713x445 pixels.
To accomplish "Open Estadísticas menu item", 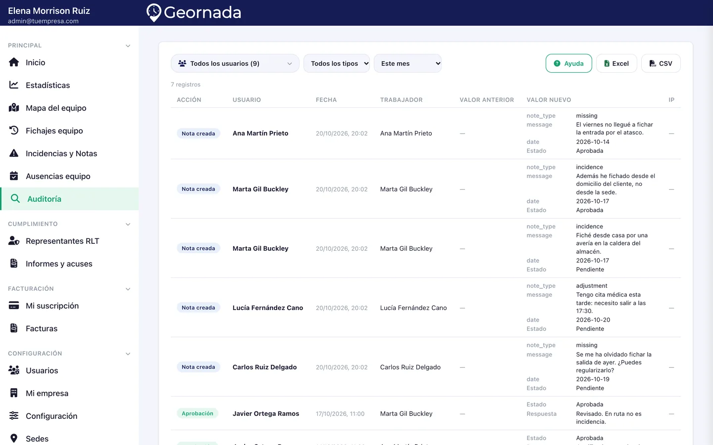I will (x=69, y=85).
